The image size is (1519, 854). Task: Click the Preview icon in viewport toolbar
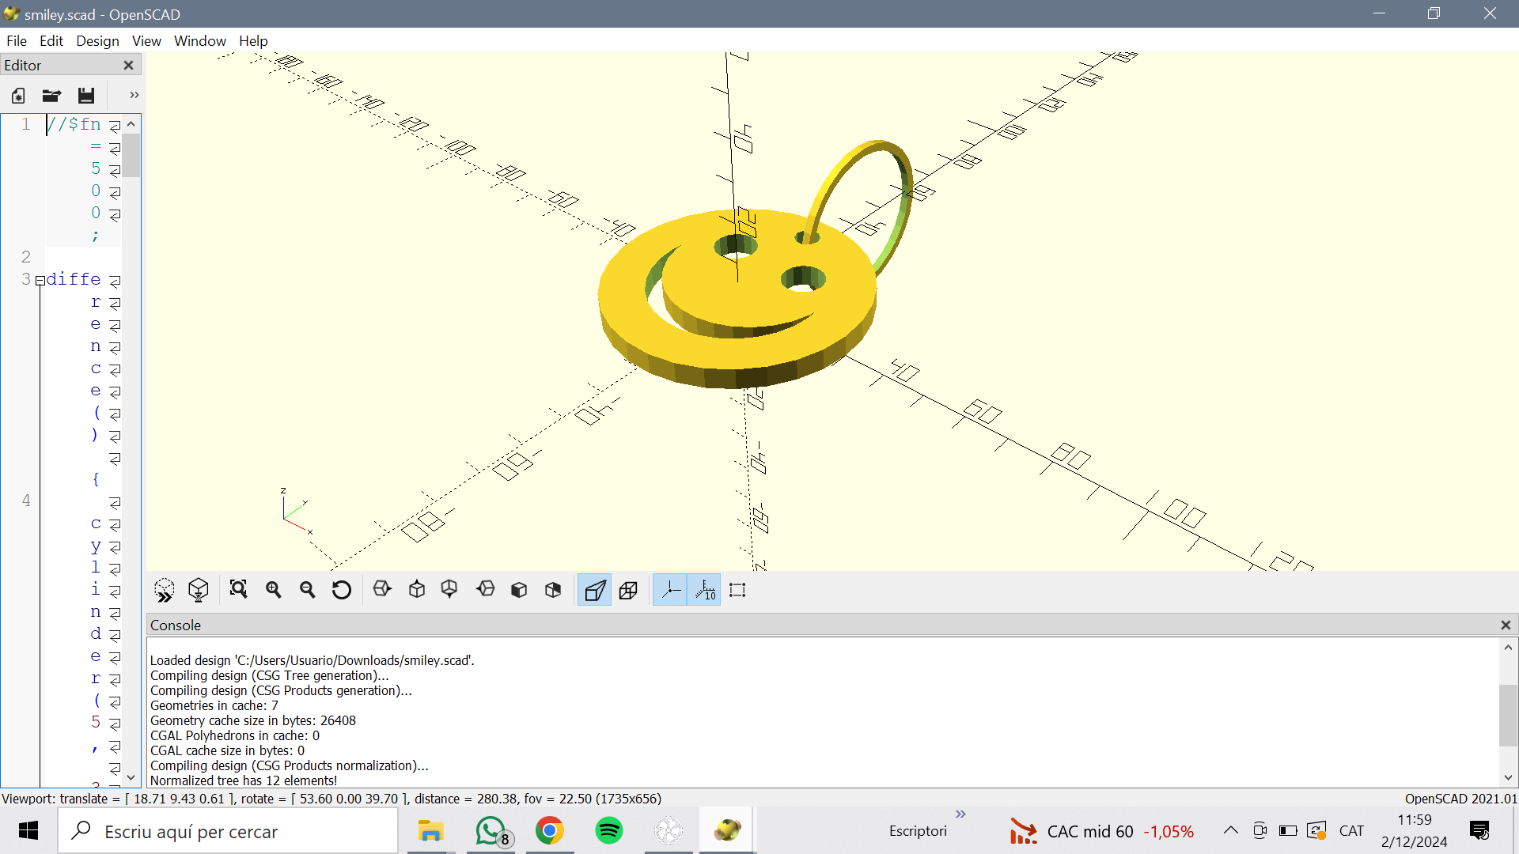(x=165, y=590)
